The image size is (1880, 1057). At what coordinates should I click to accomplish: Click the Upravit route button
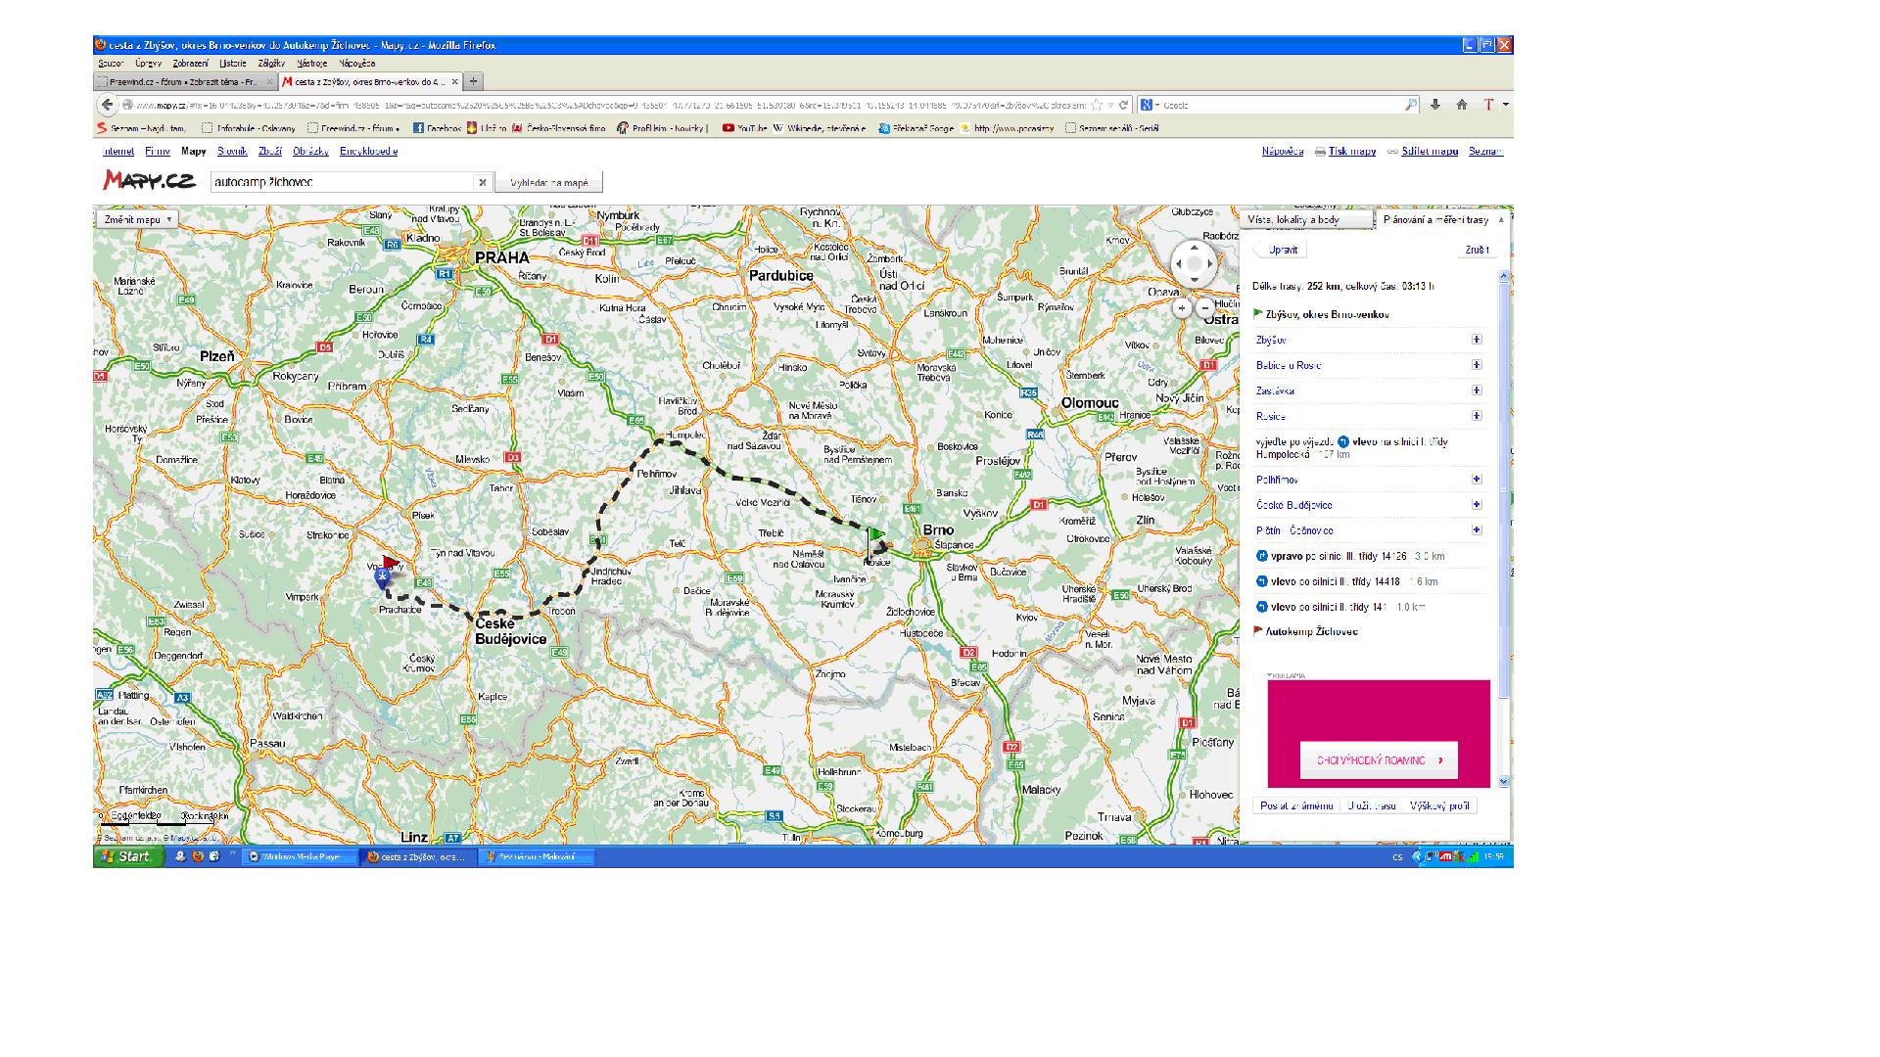click(x=1283, y=250)
